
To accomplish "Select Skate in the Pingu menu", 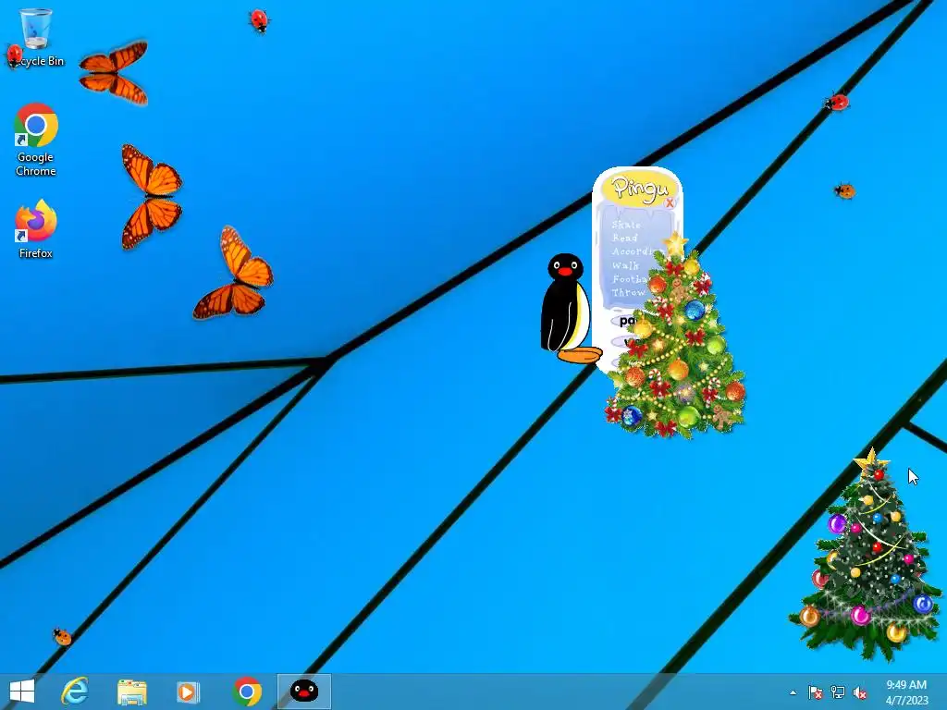I will click(626, 225).
